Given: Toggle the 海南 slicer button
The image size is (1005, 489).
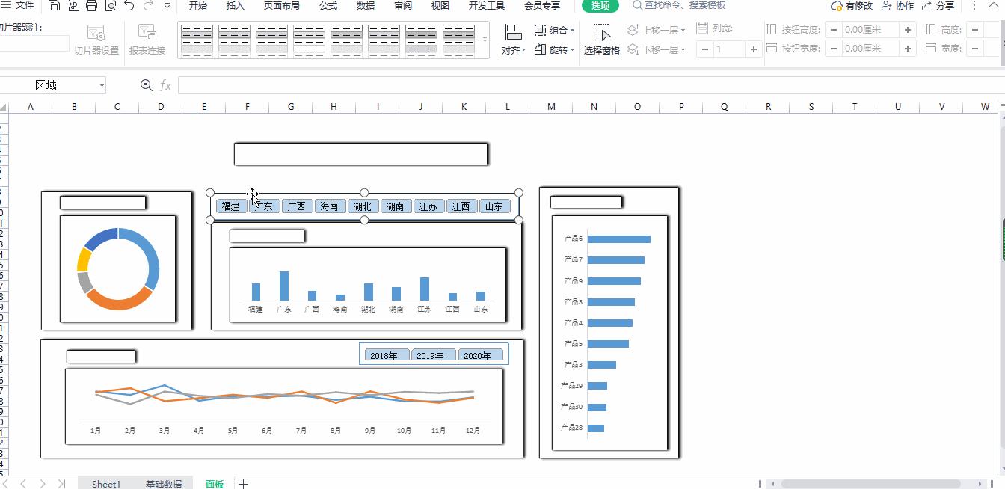Looking at the screenshot, I should coord(329,206).
